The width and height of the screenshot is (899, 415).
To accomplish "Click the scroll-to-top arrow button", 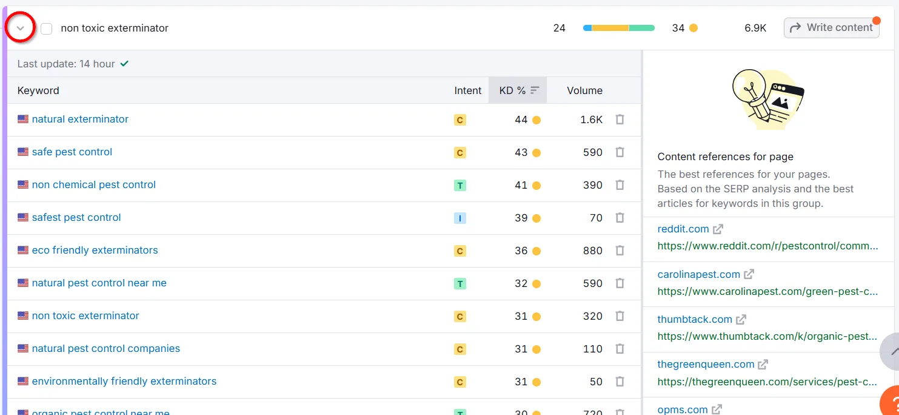I will coord(891,352).
